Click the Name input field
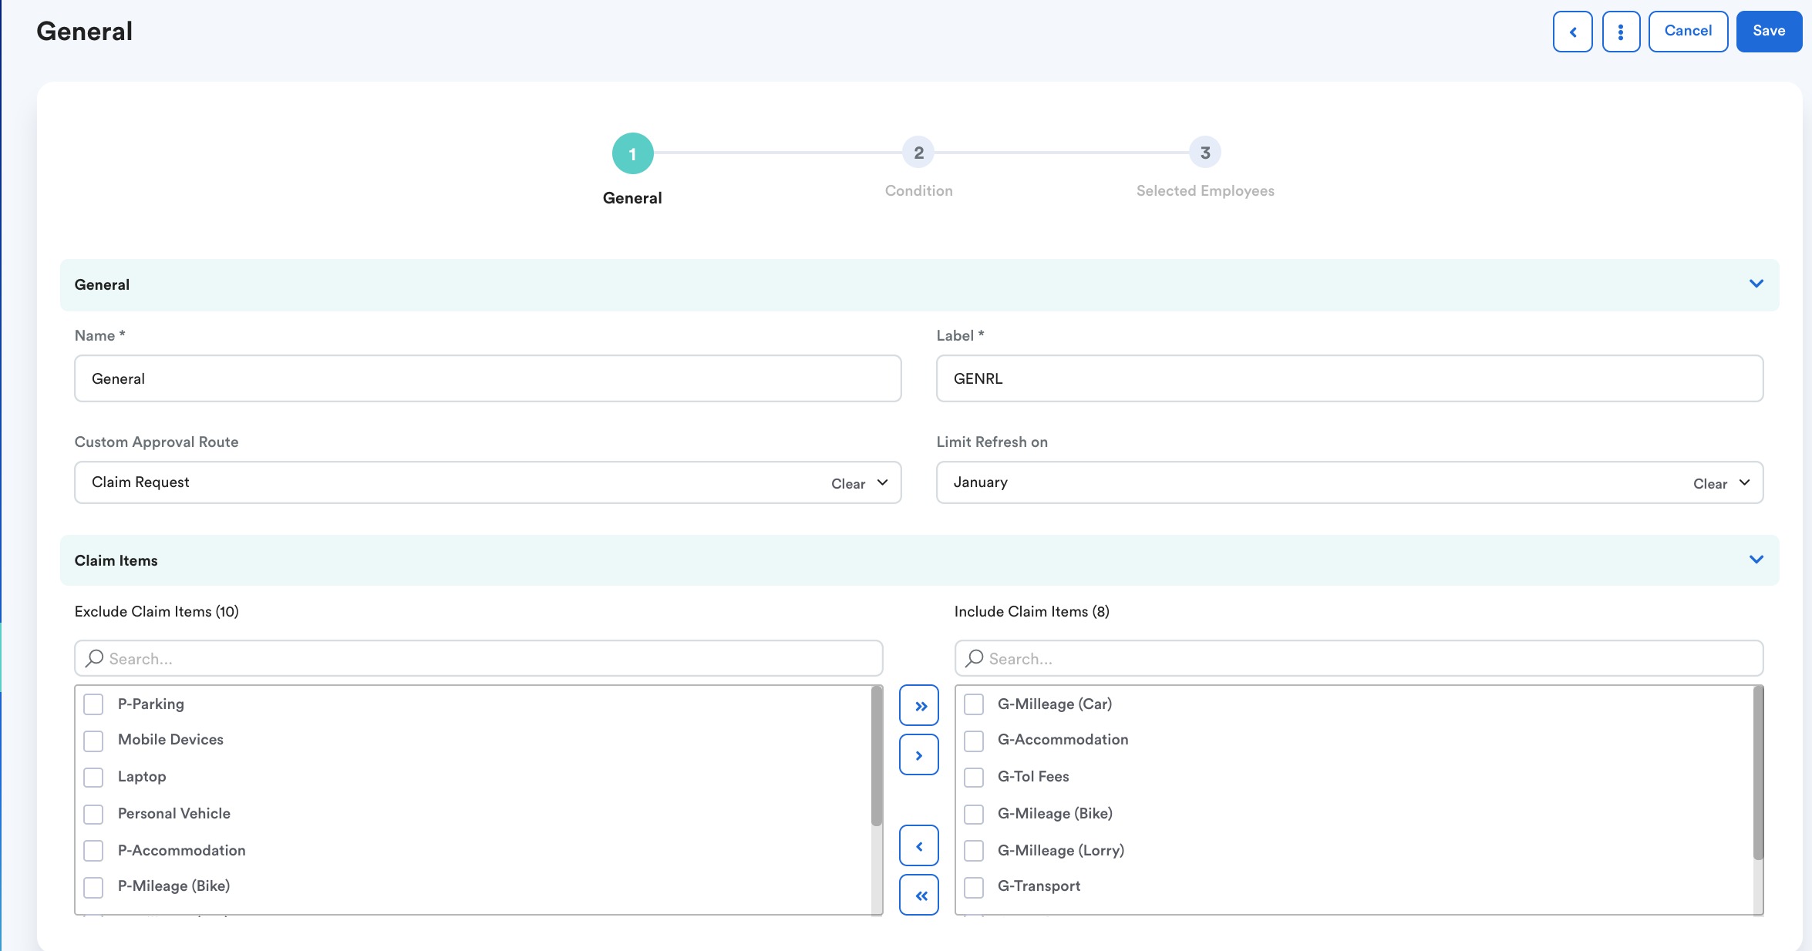The image size is (1812, 951). click(x=488, y=378)
